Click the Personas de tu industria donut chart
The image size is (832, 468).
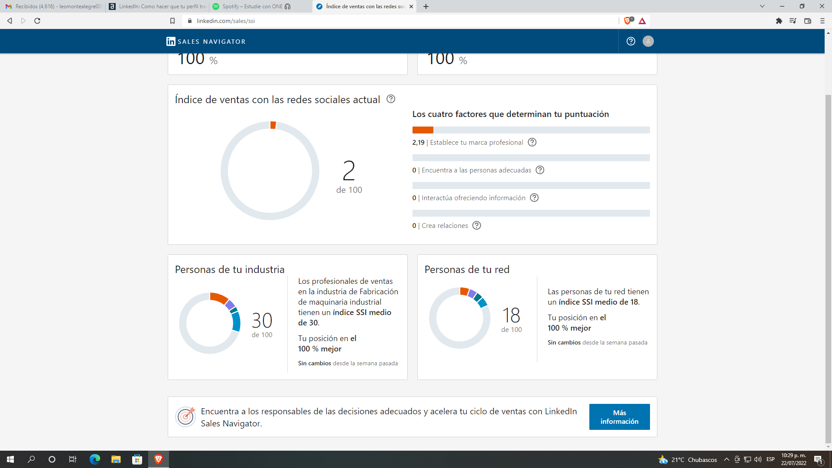[210, 323]
